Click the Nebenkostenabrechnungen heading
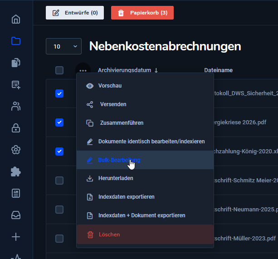Screen dimensions: 278x259 (x=165, y=46)
